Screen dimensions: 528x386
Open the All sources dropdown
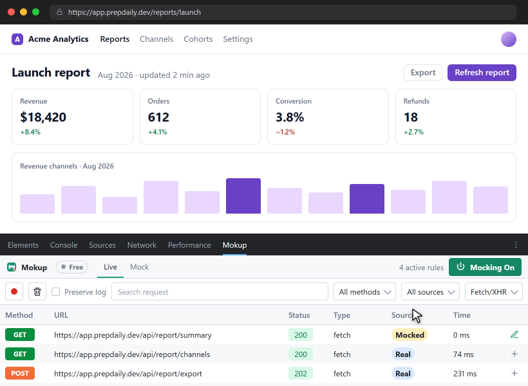430,292
